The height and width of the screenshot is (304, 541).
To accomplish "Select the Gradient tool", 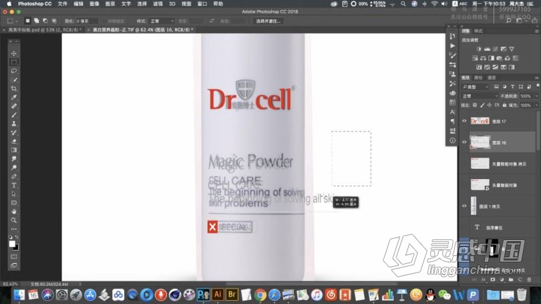I will point(14,150).
